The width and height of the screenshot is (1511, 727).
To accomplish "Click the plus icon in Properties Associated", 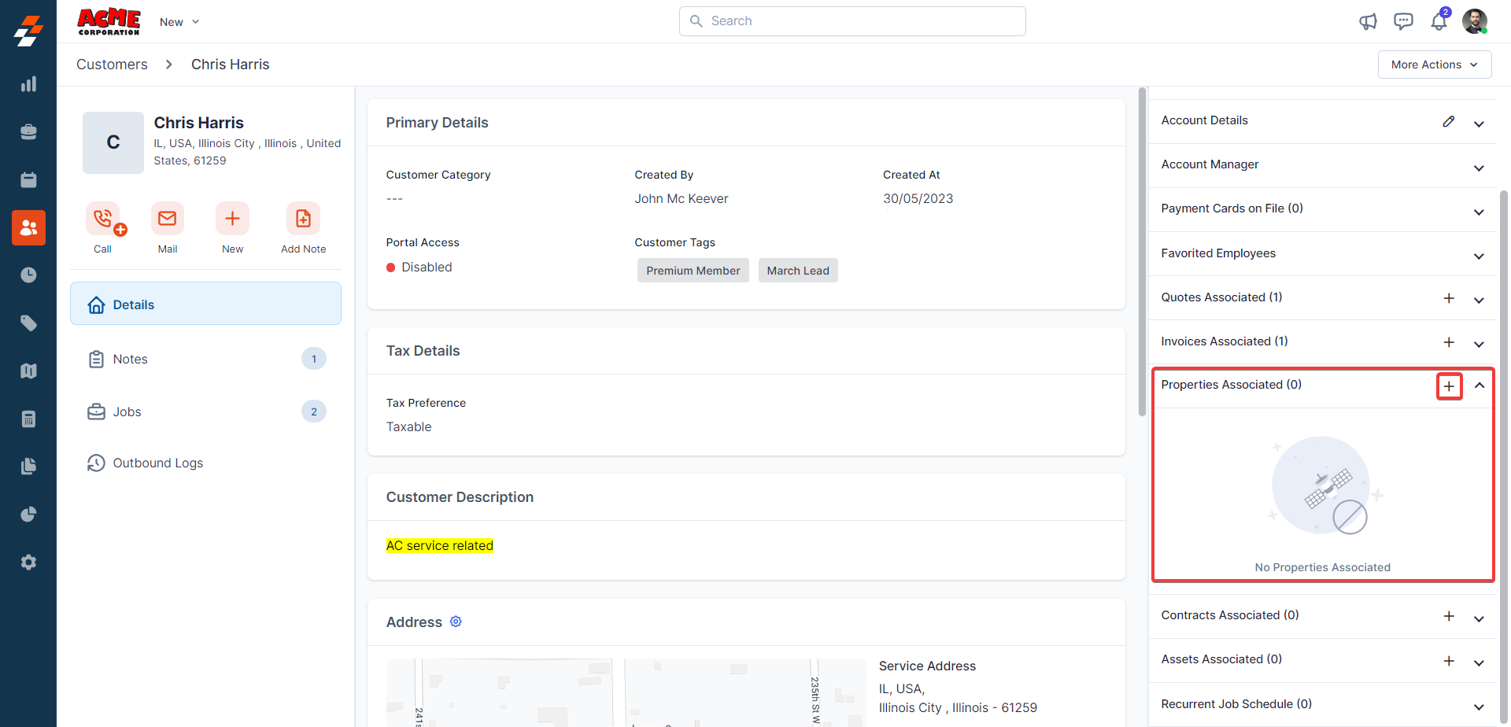I will [1449, 386].
